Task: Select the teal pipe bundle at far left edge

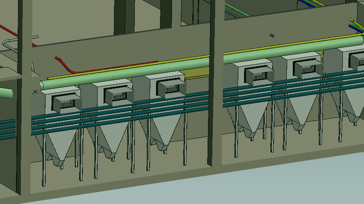Action: 7,129
